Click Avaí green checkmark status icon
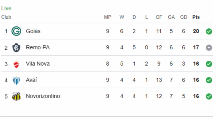Image resolution: width=213 pixels, height=119 pixels. [209, 80]
